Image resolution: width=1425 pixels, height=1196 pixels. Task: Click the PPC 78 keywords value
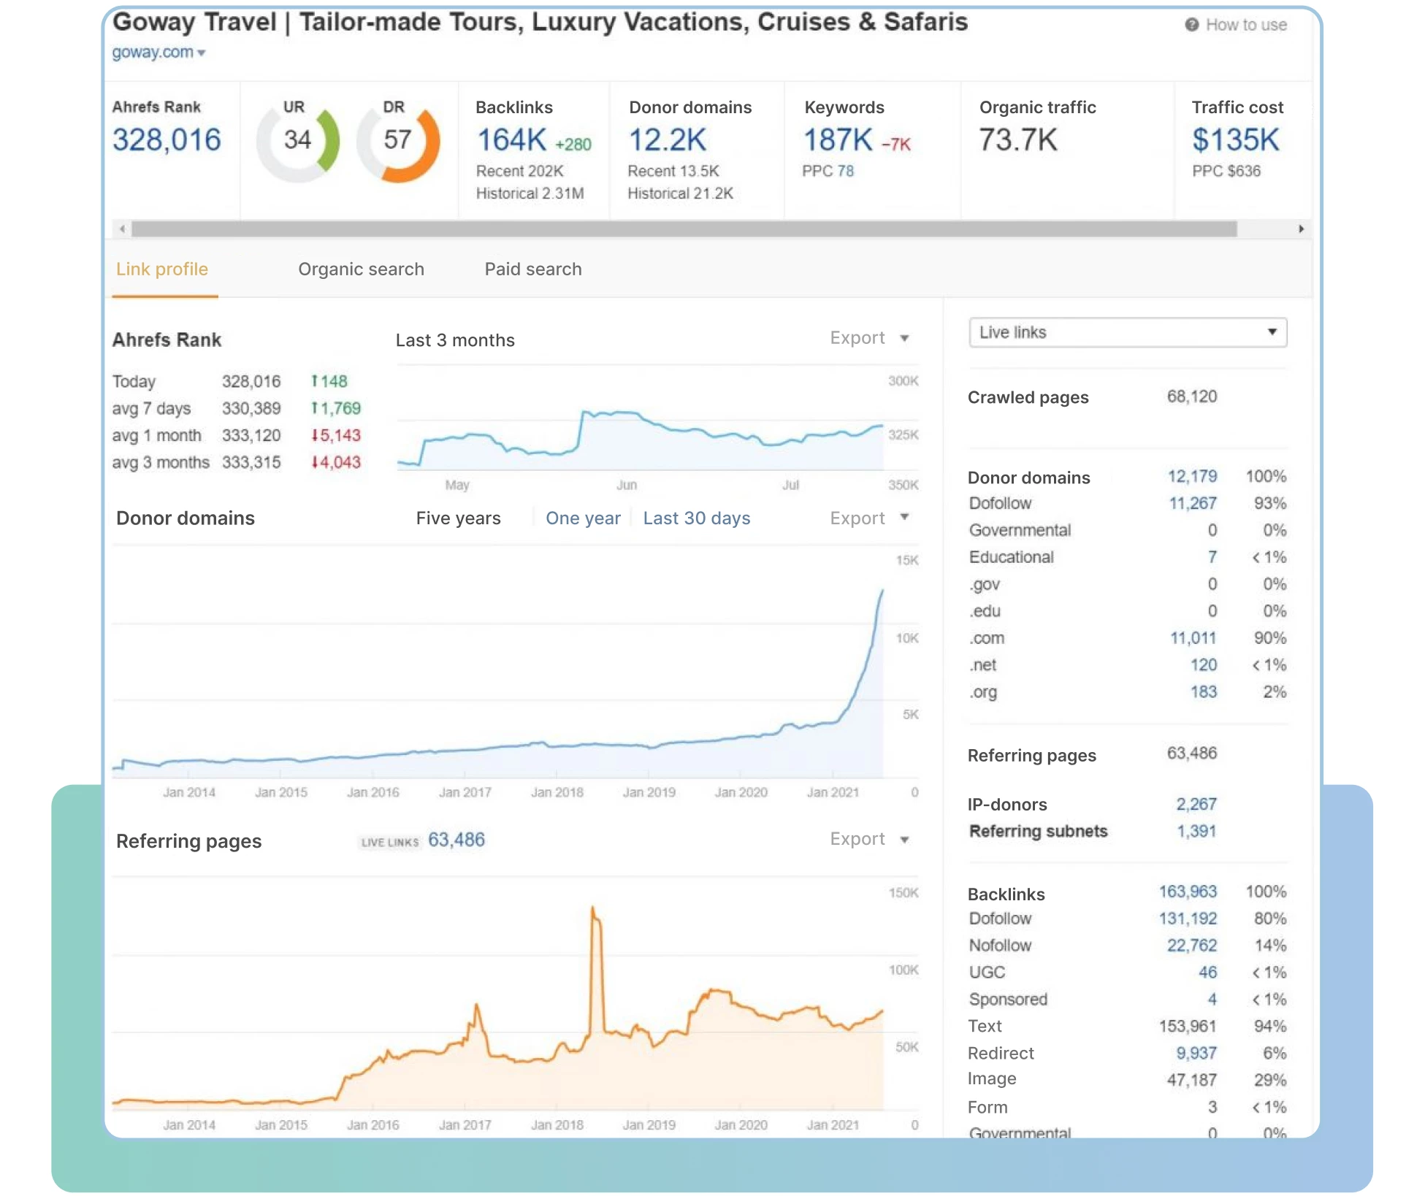coord(845,171)
